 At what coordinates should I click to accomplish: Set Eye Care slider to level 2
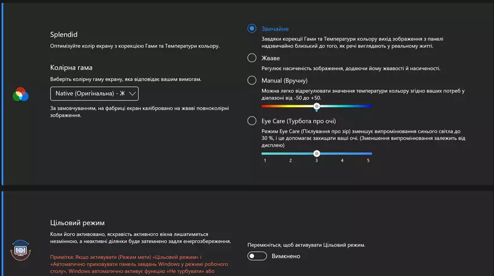point(291,154)
